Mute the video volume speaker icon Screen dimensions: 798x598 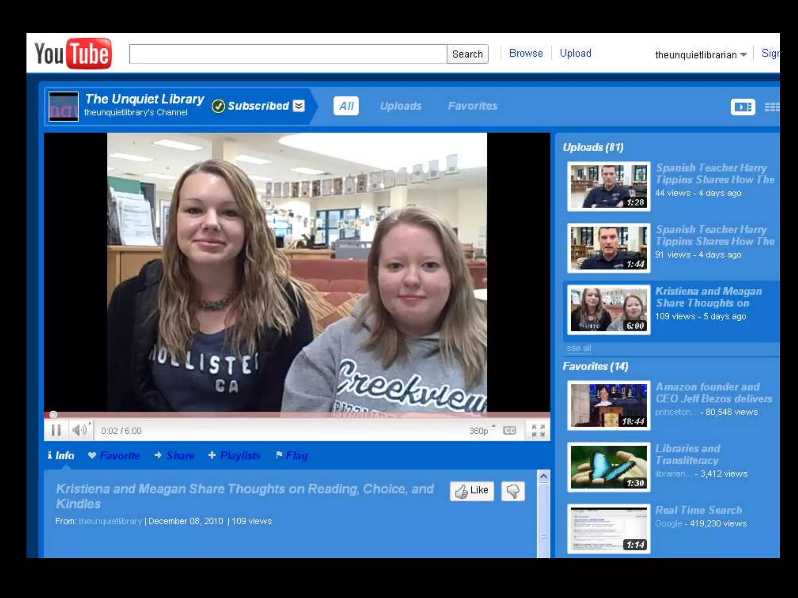[x=79, y=430]
